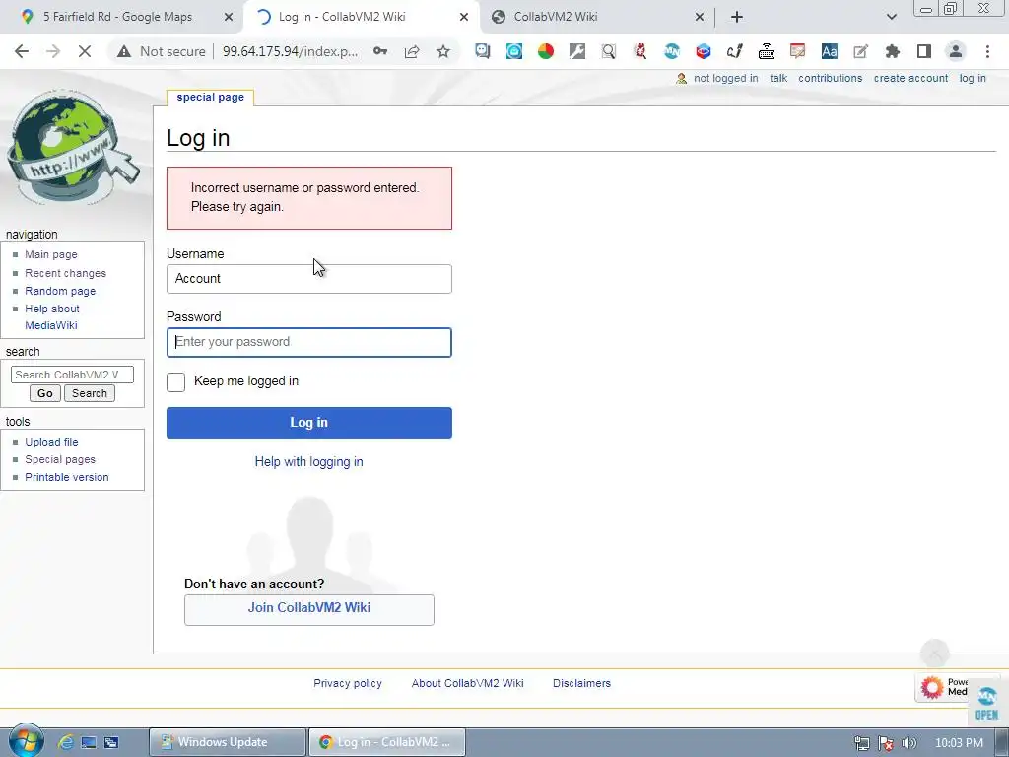Viewport: 1009px width, 757px height.
Task: Open the red-green pie chart extension
Action: [x=546, y=51]
